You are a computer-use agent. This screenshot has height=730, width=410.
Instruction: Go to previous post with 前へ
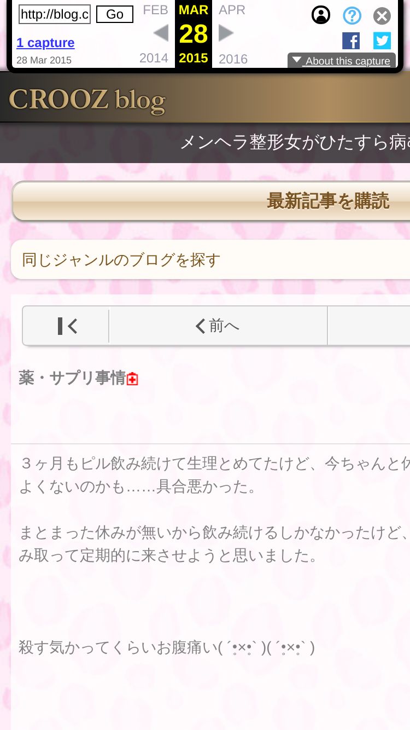point(218,326)
